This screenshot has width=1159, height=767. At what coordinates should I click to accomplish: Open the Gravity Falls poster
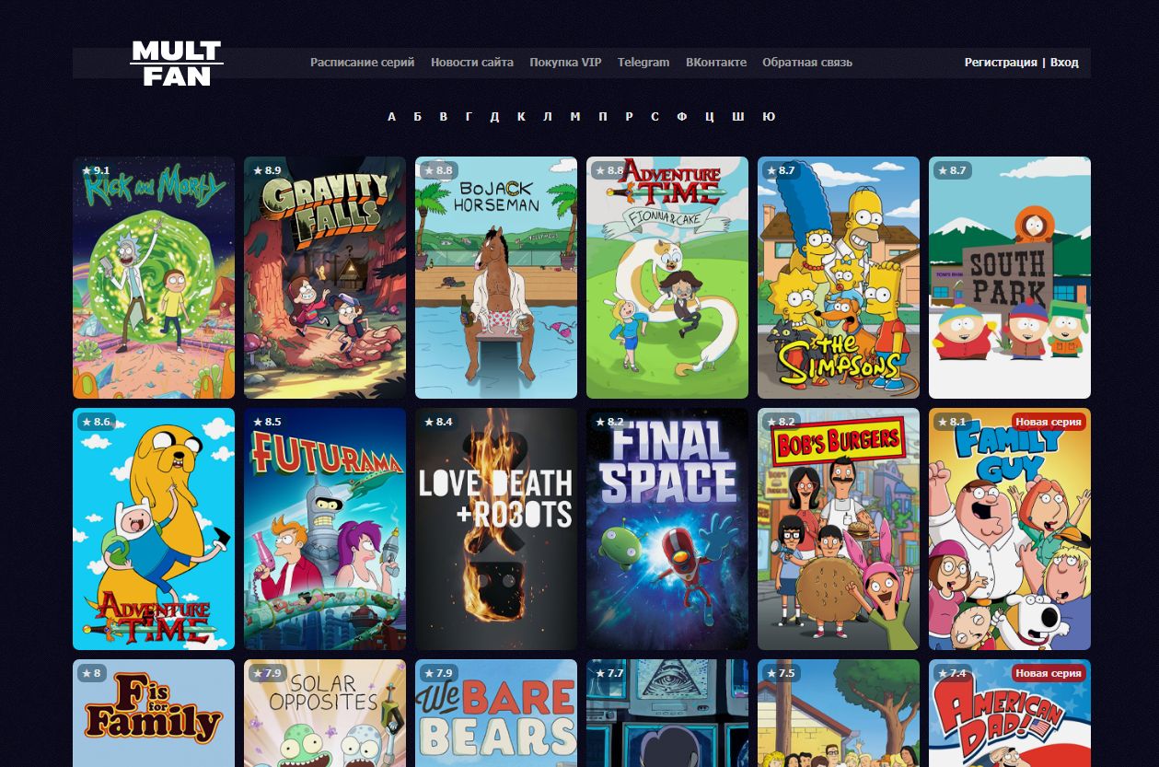tap(325, 277)
